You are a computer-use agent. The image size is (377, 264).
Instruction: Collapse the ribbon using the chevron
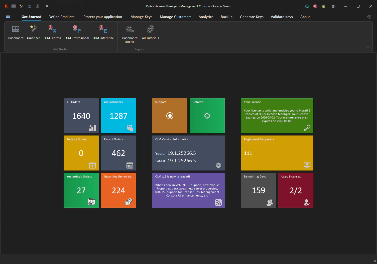point(368,47)
